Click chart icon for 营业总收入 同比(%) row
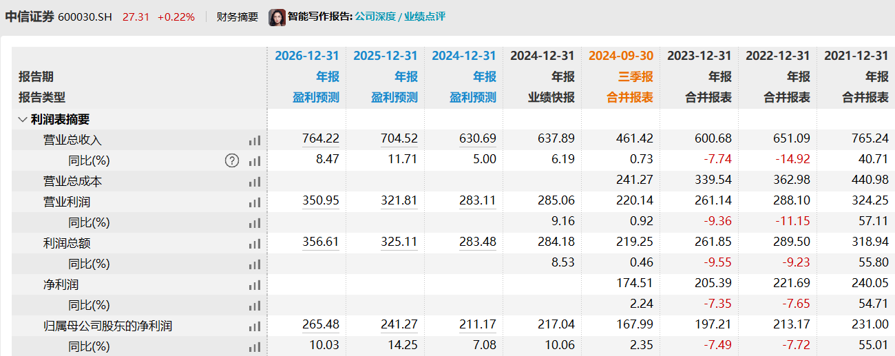895x356 pixels. (255, 161)
